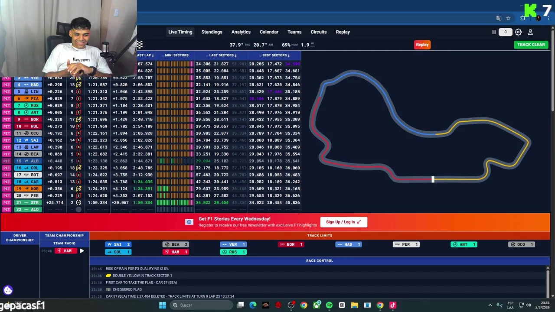Click the PER track limits badge
The image size is (555, 312).
406,244
